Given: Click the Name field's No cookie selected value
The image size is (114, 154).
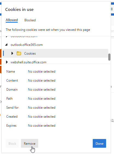Looking at the screenshot, I should (x=42, y=72).
